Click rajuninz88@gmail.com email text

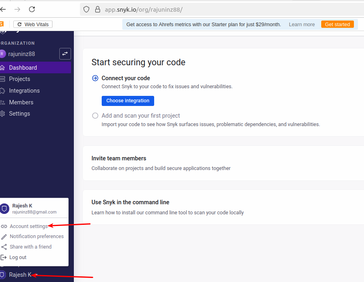point(34,212)
